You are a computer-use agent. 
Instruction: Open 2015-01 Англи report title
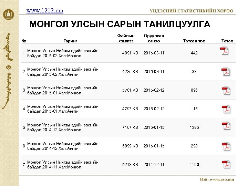pyautogui.click(x=63, y=109)
